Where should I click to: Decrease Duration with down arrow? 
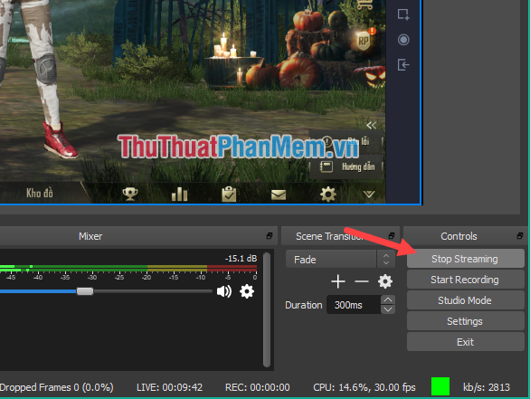click(388, 309)
